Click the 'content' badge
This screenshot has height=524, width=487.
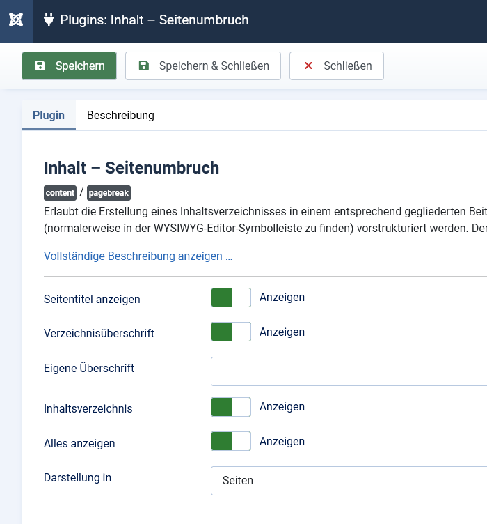click(60, 193)
